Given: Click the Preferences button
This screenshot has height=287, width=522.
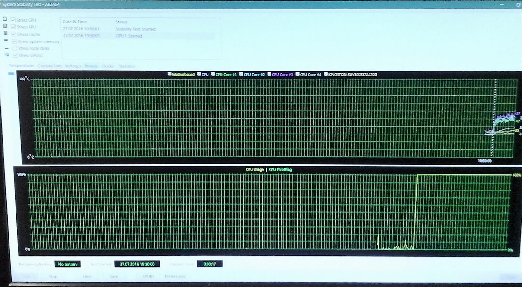Looking at the screenshot, I should pos(175,276).
